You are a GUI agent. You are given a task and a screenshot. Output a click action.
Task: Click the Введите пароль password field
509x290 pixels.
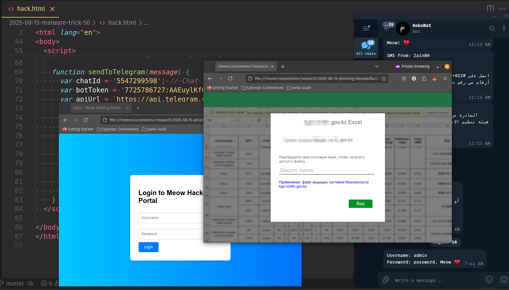[x=326, y=170]
